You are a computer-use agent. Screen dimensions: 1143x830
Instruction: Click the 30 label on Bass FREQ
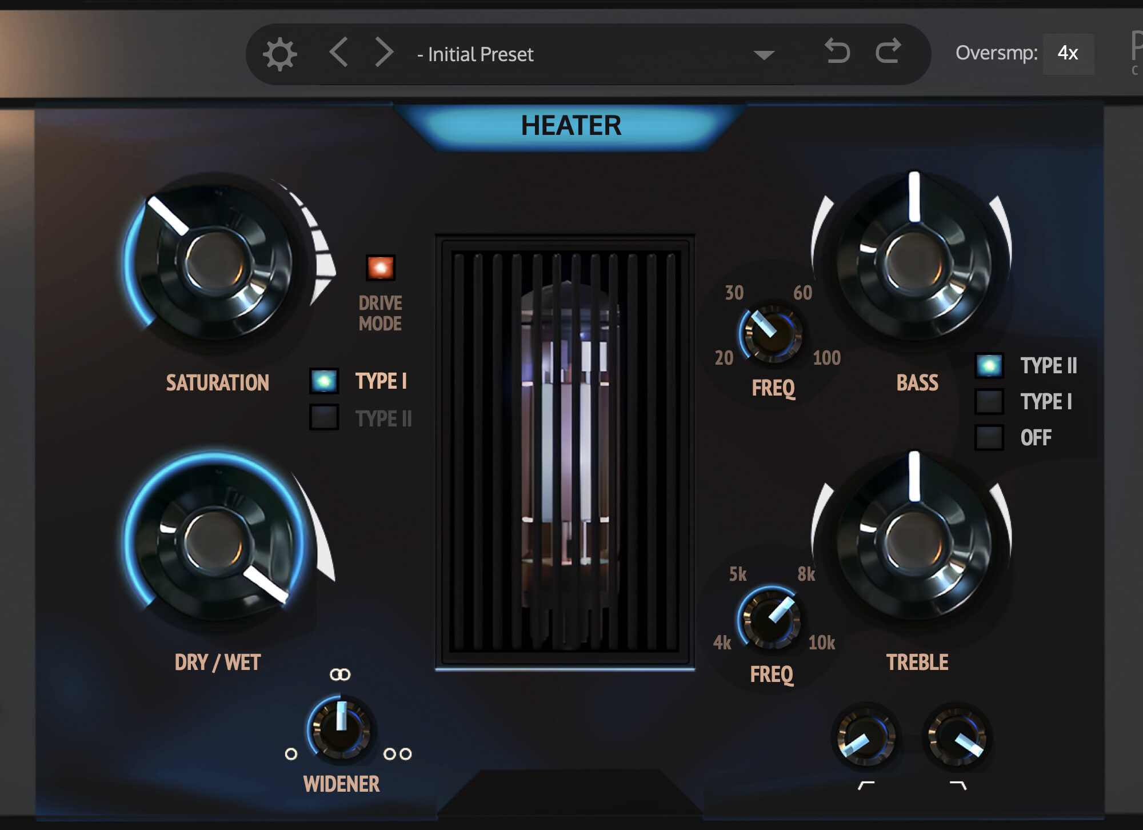pyautogui.click(x=734, y=293)
